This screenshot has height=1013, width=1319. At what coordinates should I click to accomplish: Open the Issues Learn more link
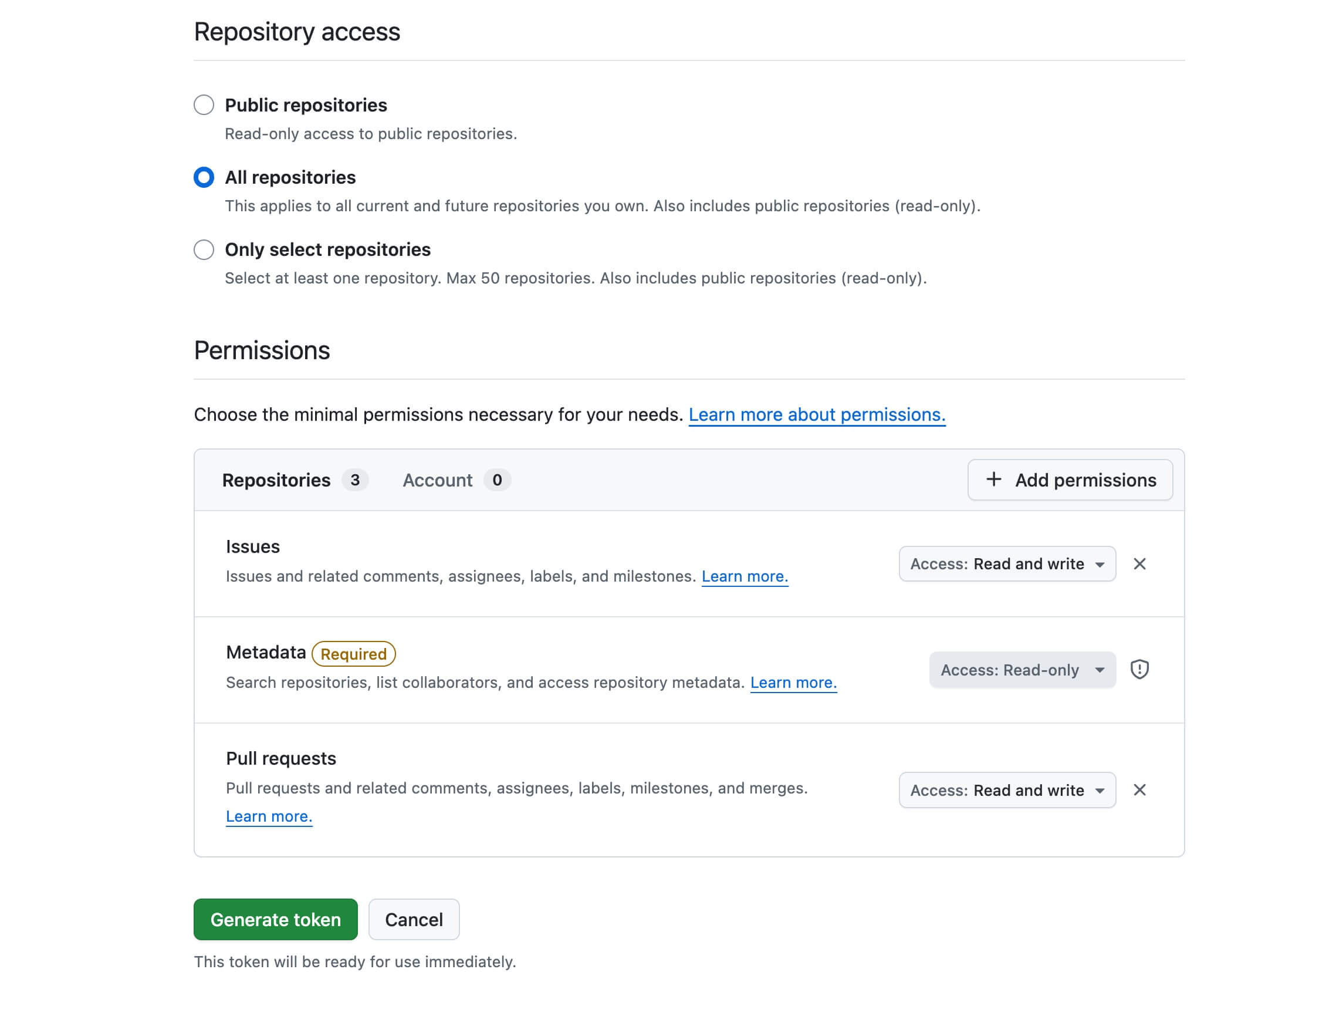click(745, 576)
